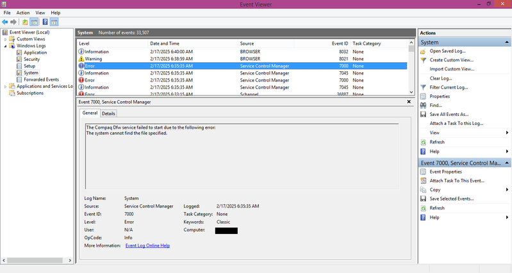512x273 pixels.
Task: Click Clear Log action
Action: [x=441, y=78]
